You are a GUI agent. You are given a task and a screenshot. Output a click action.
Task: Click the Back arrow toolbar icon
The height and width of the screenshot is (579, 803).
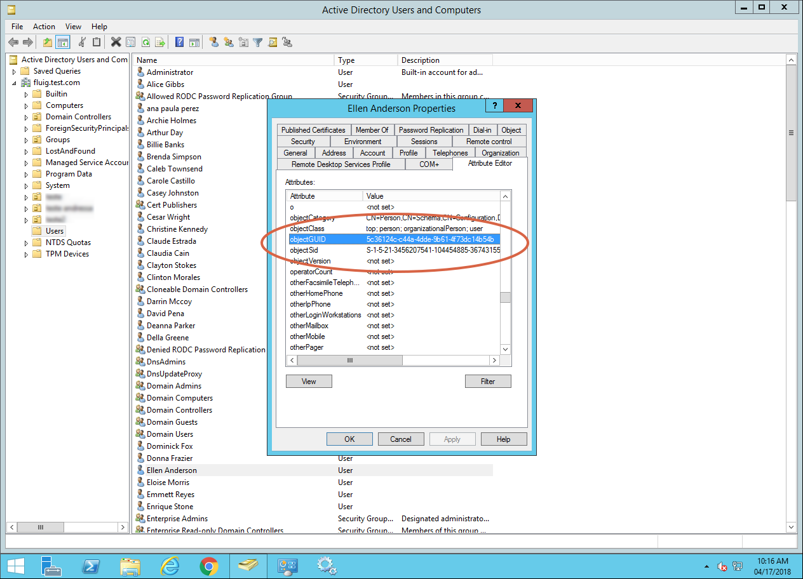(13, 43)
